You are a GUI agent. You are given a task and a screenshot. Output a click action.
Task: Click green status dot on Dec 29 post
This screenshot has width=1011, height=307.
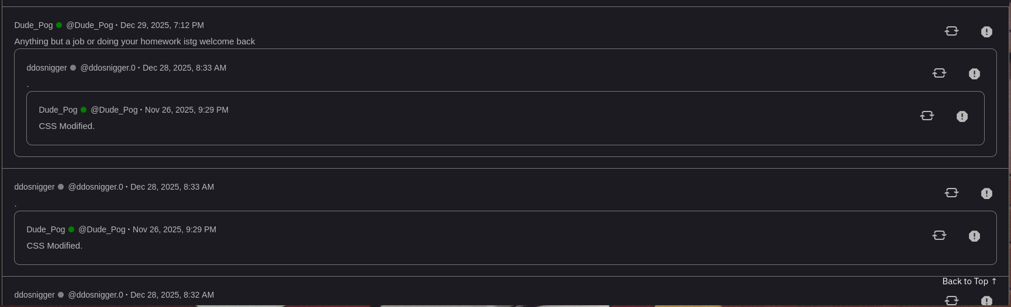pos(59,25)
